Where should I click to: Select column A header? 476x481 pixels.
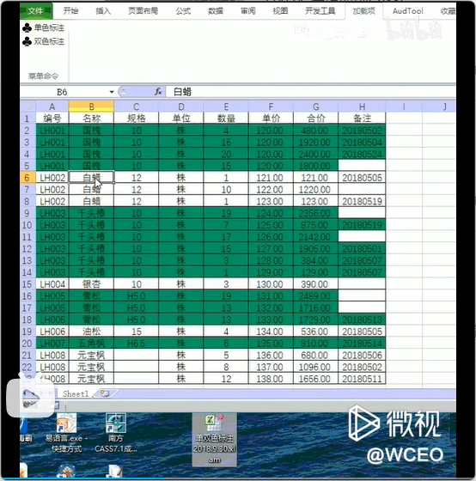click(x=52, y=107)
